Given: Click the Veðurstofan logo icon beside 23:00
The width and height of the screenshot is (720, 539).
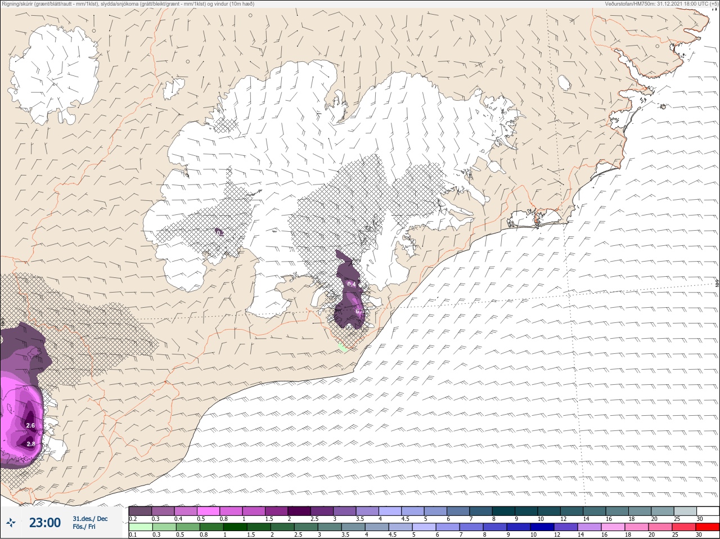Looking at the screenshot, I should pyautogui.click(x=11, y=523).
